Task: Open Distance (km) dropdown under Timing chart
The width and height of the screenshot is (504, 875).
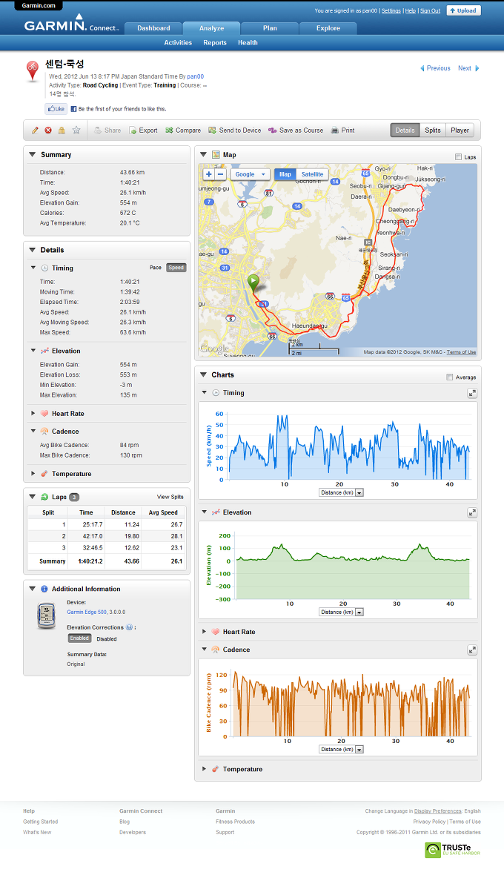Action: [x=341, y=493]
